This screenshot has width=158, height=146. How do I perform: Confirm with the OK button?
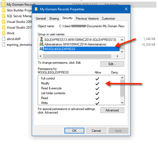74,131
